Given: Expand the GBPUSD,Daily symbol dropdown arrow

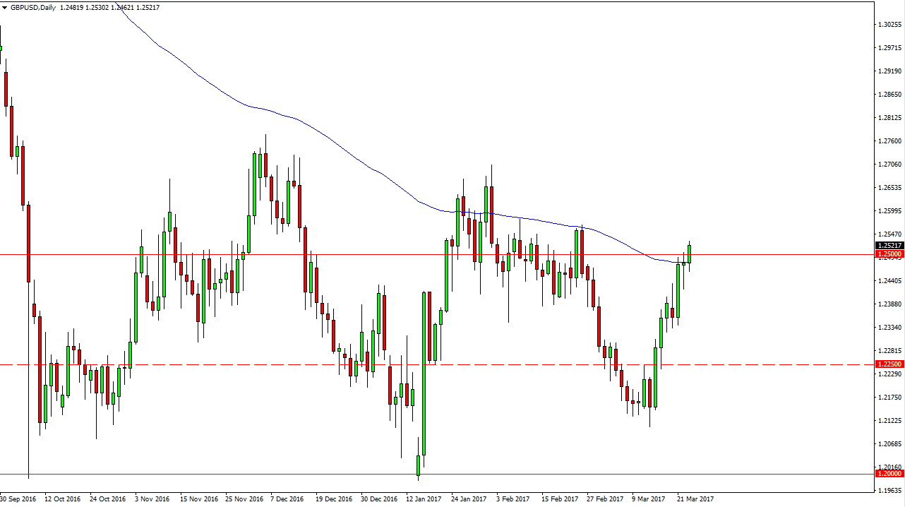Looking at the screenshot, I should (6, 8).
